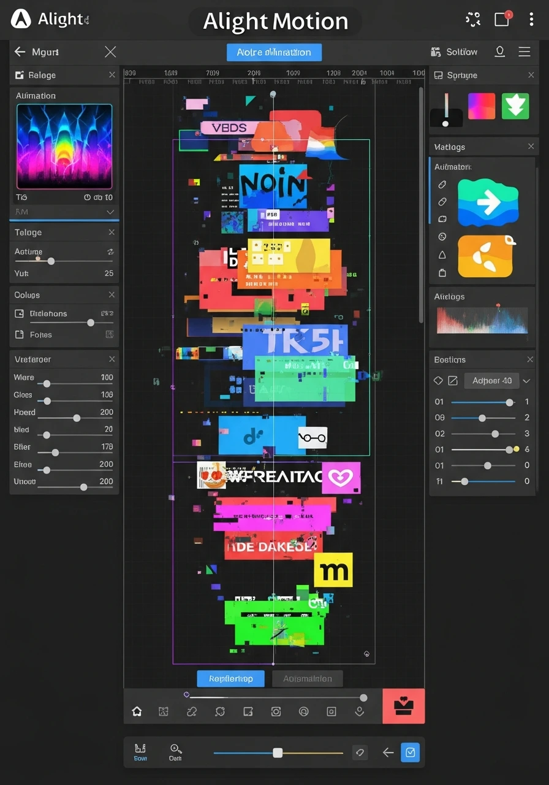Image resolution: width=549 pixels, height=785 pixels.
Task: Click the microphone icon in bottom toolbar
Action: click(x=360, y=711)
